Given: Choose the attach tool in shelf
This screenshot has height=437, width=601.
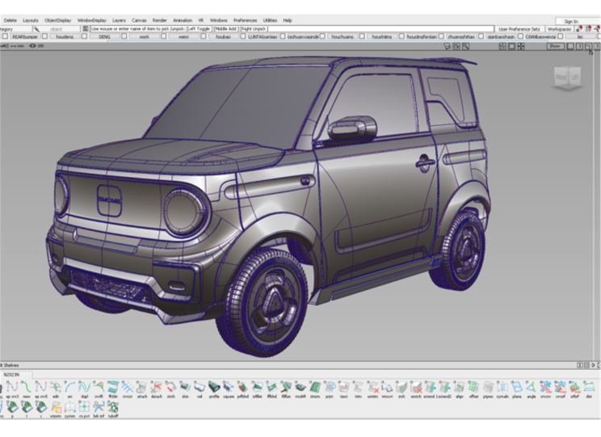Looking at the screenshot, I should click(x=141, y=389).
